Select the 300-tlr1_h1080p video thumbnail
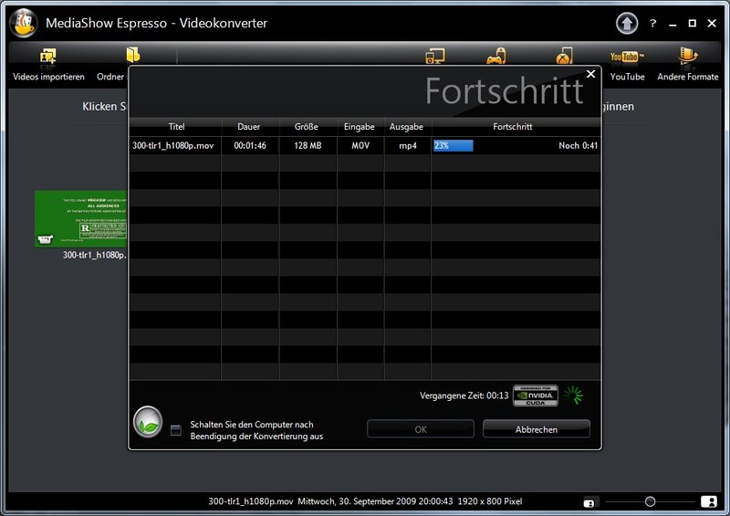 click(80, 218)
